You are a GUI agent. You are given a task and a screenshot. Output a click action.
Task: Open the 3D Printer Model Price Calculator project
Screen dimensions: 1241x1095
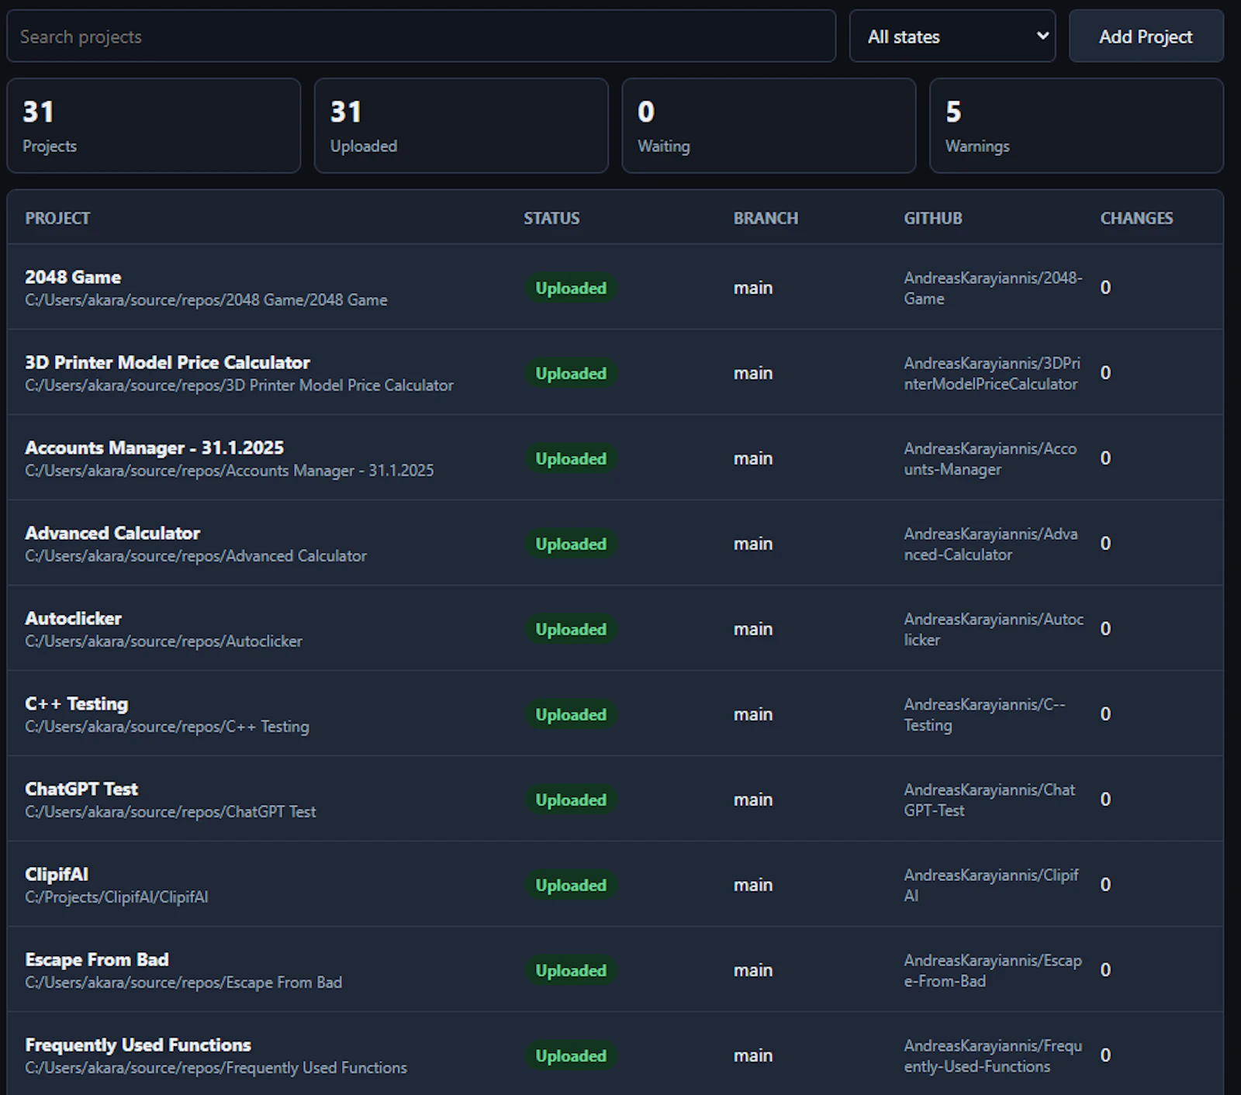click(168, 363)
